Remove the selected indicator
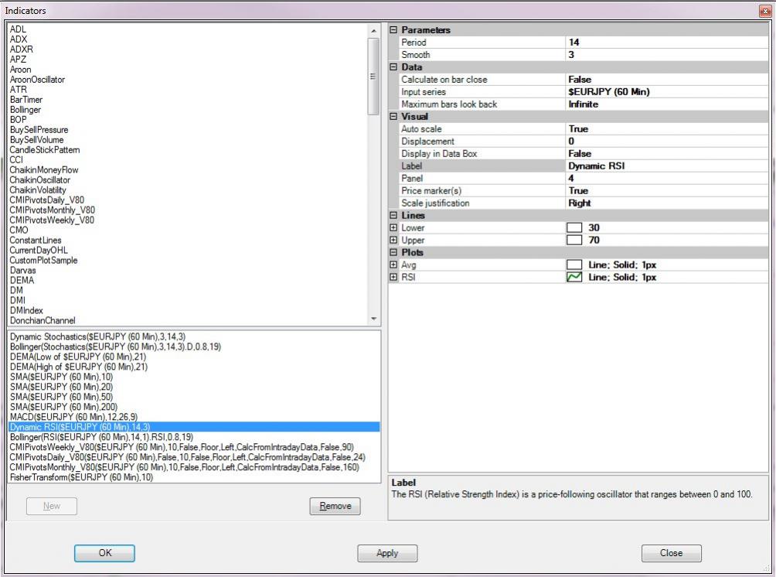The image size is (776, 577). 335,506
